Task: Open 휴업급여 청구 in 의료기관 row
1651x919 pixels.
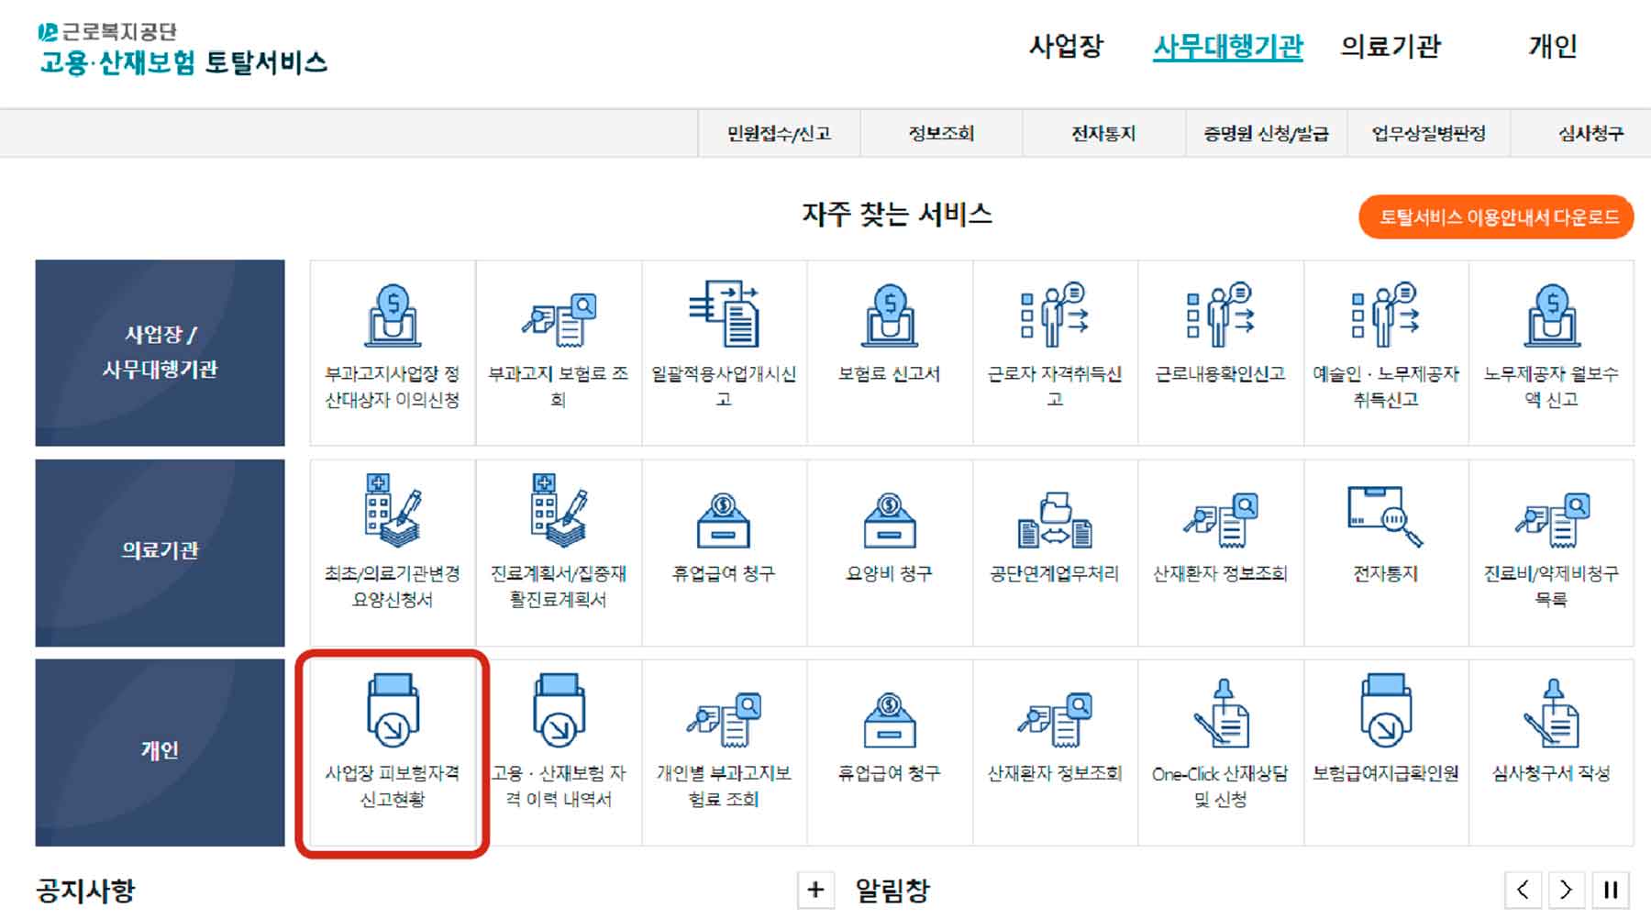Action: tap(725, 553)
